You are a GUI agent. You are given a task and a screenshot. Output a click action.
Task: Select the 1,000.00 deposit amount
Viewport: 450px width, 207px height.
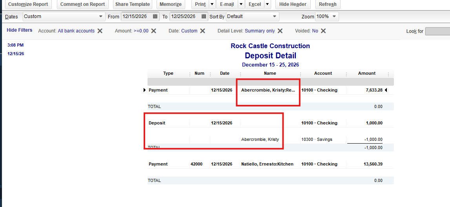coord(374,123)
